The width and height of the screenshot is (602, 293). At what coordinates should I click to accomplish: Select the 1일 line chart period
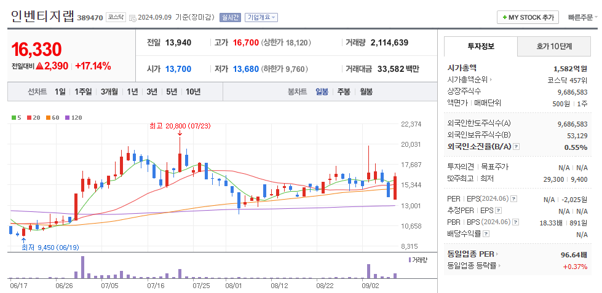(x=60, y=92)
